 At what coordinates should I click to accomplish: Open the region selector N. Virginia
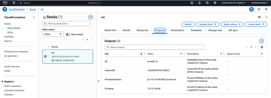point(234,3)
